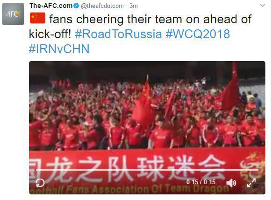This screenshot has width=271, height=200.
Task: Open The-AFC.com display name
Action: [51, 6]
